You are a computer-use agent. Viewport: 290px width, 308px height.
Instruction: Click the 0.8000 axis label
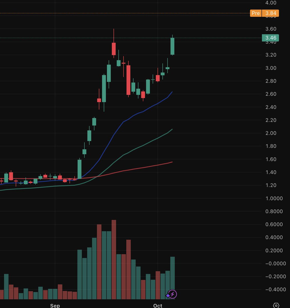274,211
